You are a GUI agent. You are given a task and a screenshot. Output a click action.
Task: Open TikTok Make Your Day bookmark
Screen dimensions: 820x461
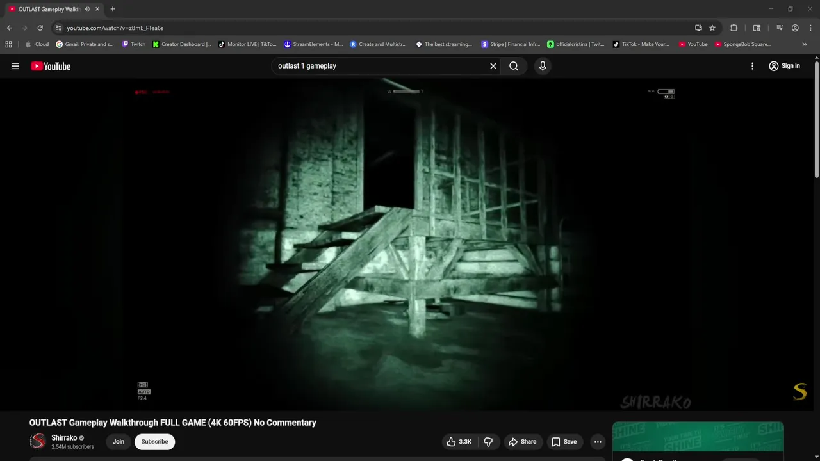641,44
